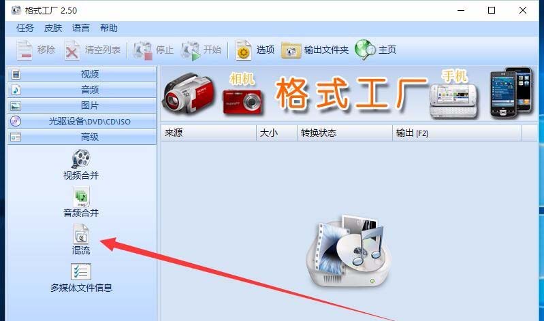Click the 大小 column header
544x321 pixels.
coord(276,133)
